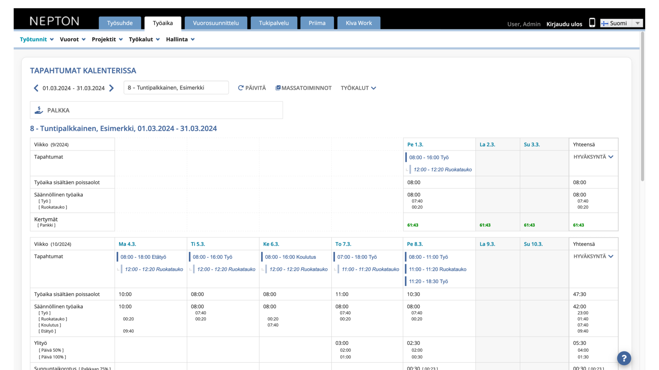Screen dimensions: 659x370
Task: Open the Kiva Work tab
Action: (359, 23)
